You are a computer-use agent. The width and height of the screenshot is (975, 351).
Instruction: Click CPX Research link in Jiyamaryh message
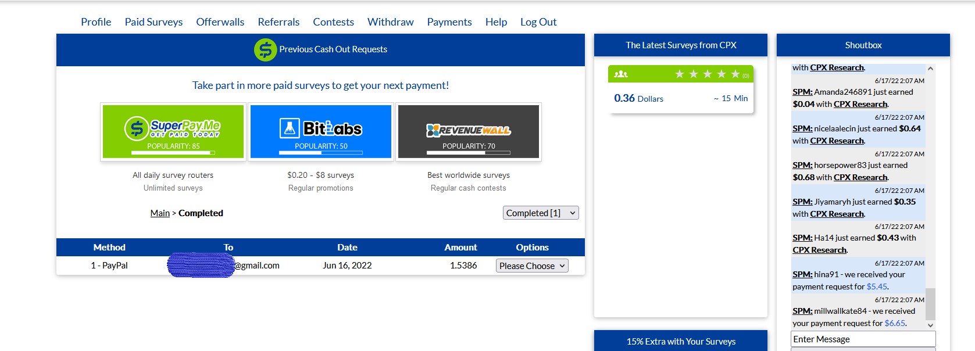[x=837, y=214]
